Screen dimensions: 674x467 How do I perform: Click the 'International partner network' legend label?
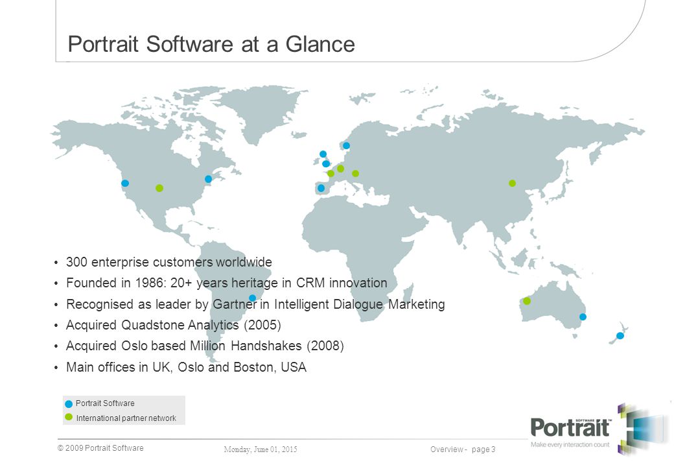(x=126, y=418)
